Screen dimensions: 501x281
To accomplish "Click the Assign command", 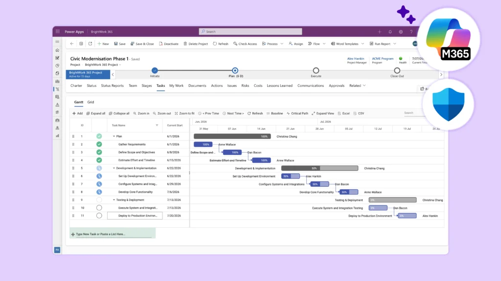I will 296,43.
